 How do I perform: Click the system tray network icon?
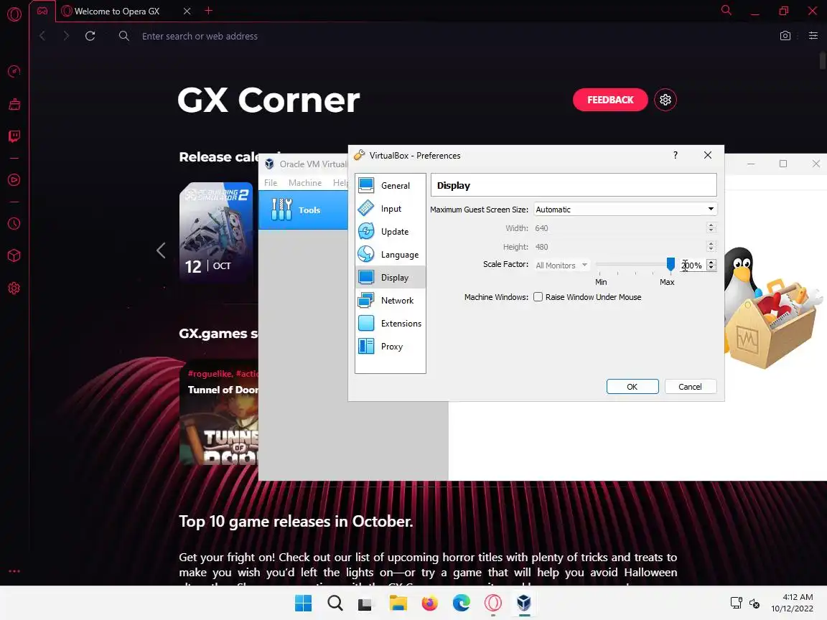[737, 603]
